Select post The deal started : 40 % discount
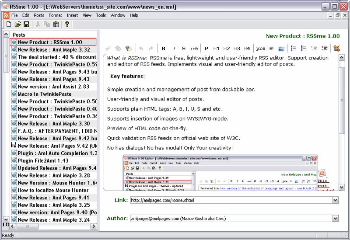This screenshot has width=350, height=240. coord(54,57)
